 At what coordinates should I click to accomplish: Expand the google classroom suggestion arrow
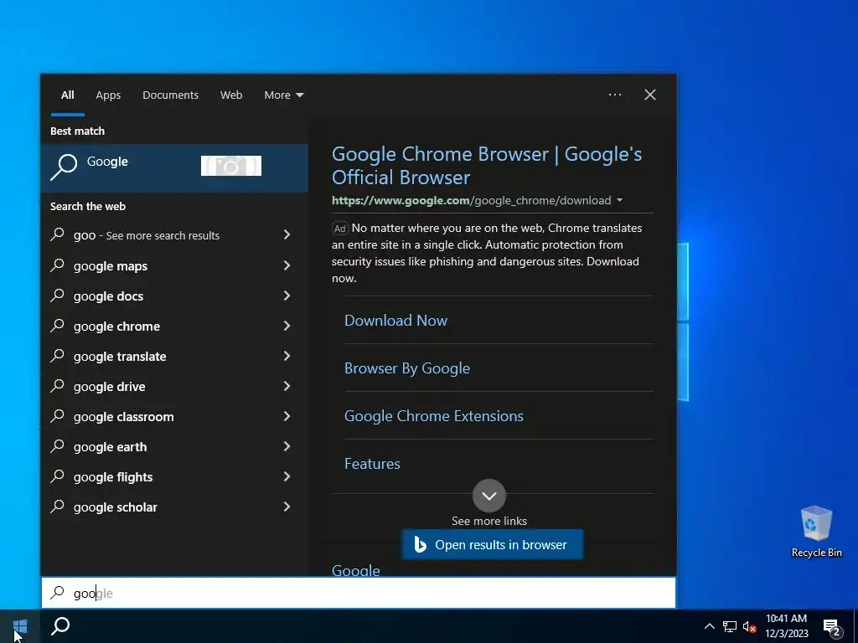click(287, 416)
